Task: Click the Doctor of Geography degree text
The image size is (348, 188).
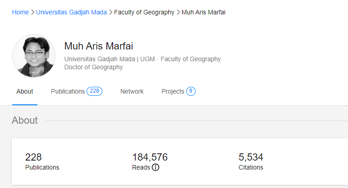Action: 93,67
